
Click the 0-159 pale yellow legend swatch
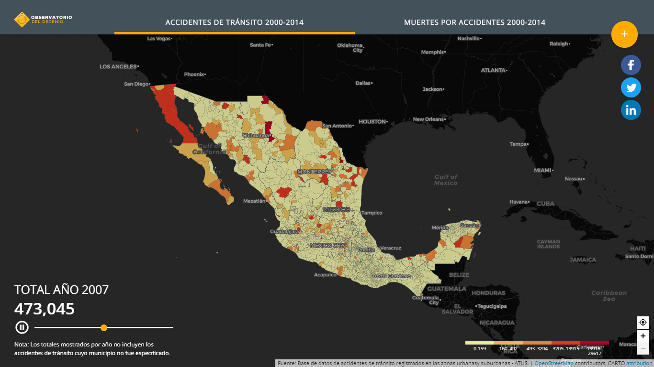pos(479,343)
